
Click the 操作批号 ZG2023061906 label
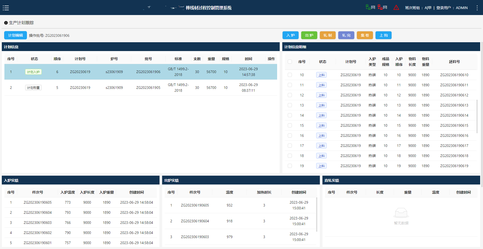pos(49,35)
